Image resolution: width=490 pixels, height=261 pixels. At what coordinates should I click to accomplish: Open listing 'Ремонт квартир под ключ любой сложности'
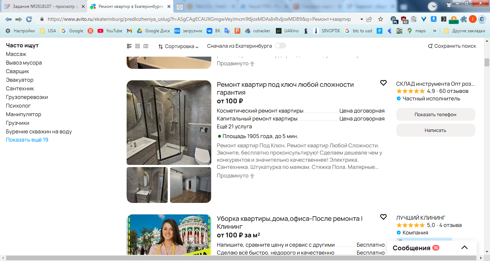pos(285,89)
